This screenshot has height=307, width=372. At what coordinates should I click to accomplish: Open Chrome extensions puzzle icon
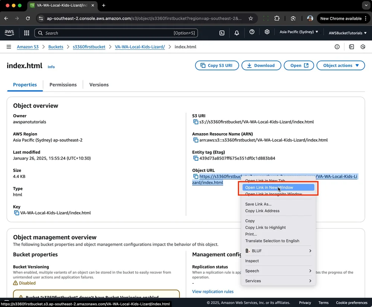click(277, 19)
